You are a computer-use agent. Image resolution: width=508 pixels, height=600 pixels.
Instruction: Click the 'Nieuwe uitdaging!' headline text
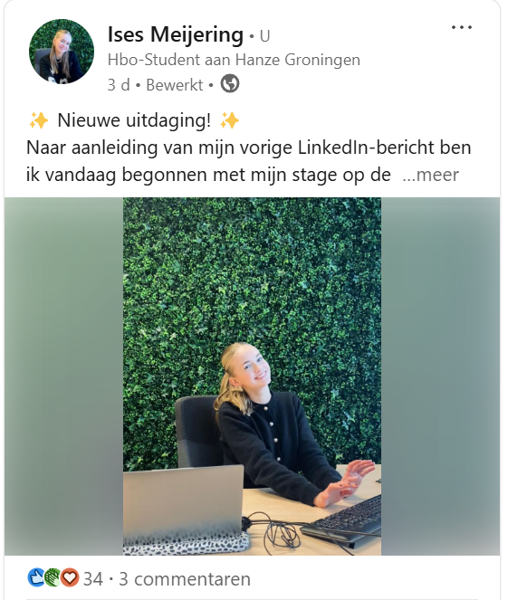coord(134,120)
